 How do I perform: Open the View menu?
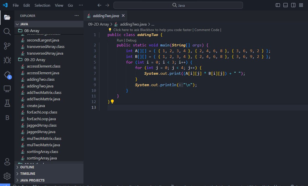pos(59,5)
